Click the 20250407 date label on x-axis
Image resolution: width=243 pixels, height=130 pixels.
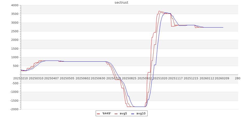51,78
